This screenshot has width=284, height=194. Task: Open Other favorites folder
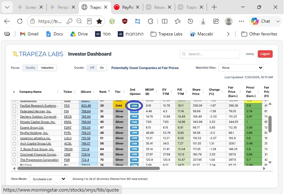coord(259,34)
